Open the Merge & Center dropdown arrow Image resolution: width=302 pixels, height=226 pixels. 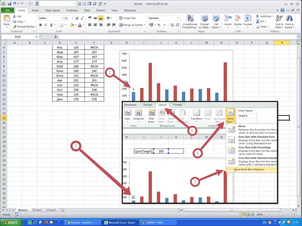(145, 25)
